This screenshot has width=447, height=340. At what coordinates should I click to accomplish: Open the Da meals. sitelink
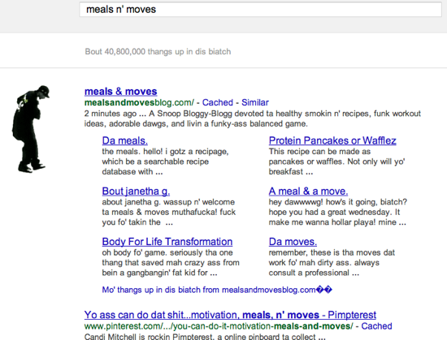coord(125,140)
